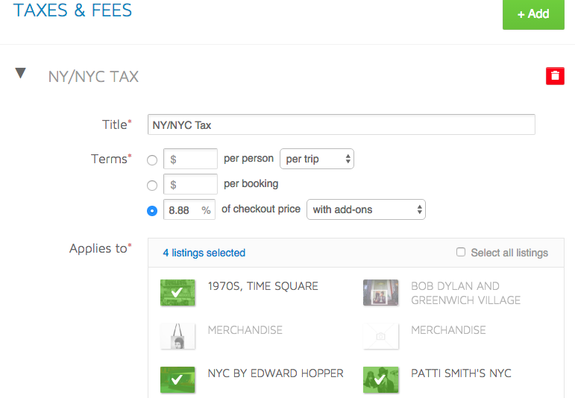Click the TAXES & FEES page heading
Viewport: 575px width, 398px height.
coord(72,10)
